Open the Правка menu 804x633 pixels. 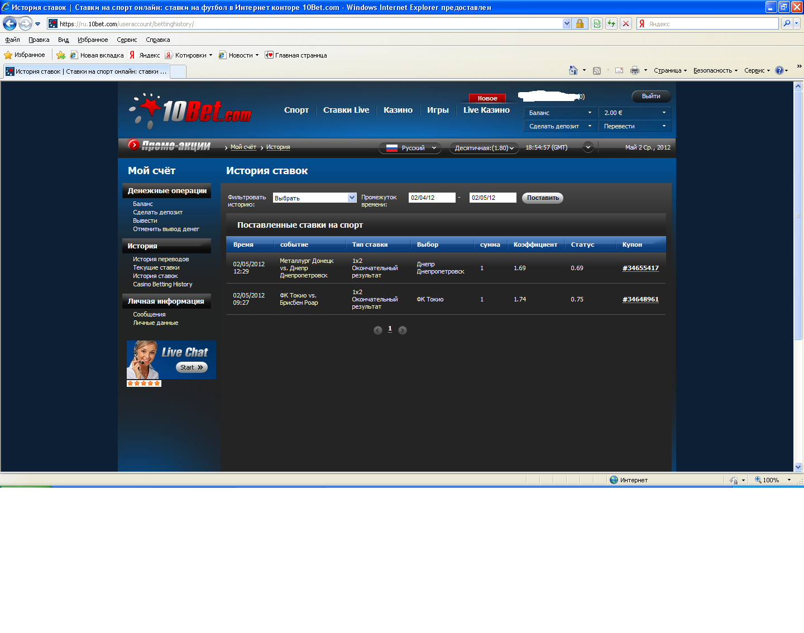point(39,40)
